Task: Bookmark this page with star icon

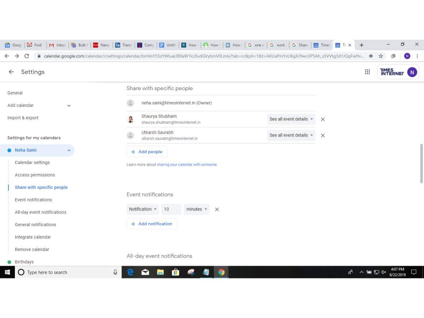Action: (x=381, y=56)
